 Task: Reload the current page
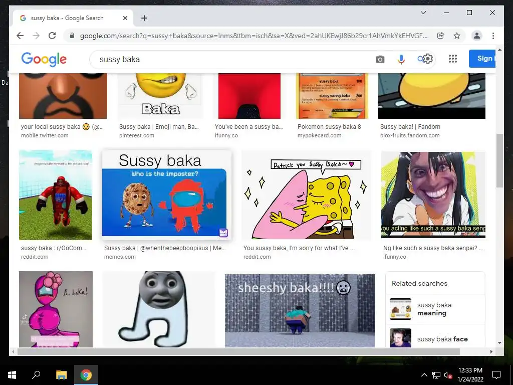pyautogui.click(x=52, y=36)
